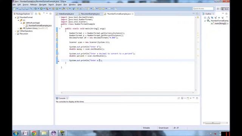Toggle Link with Editor in Package Explorer
This screenshot has width=242, height=136.
click(x=40, y=14)
